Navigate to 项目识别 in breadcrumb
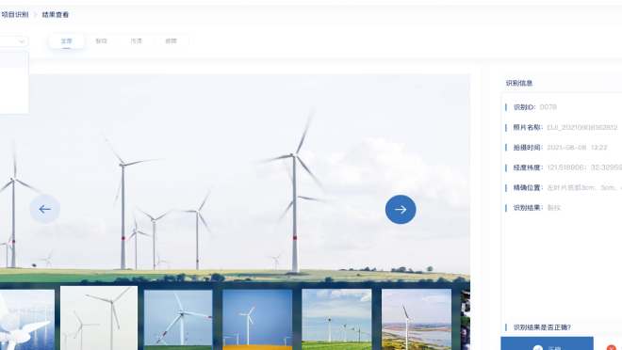This screenshot has width=622, height=350. pyautogui.click(x=15, y=15)
